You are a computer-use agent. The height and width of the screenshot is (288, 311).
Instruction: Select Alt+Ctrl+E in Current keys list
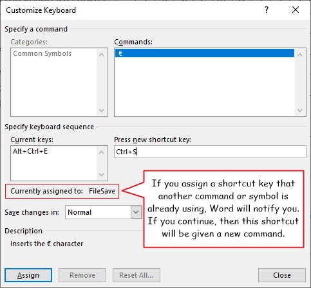(30, 151)
